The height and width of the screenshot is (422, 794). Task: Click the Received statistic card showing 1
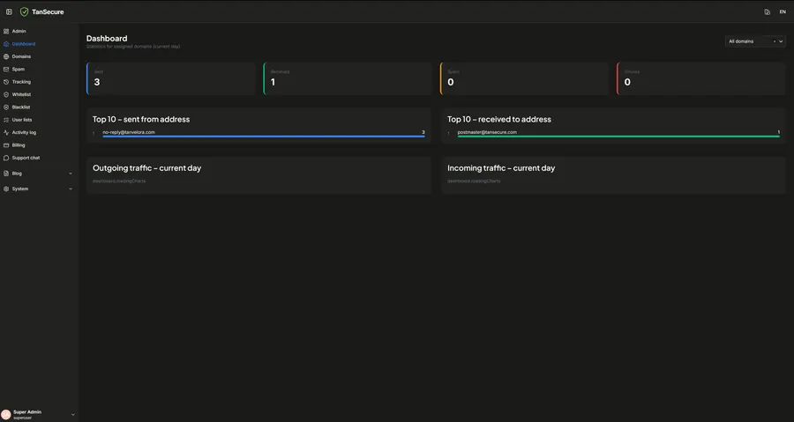(348, 78)
